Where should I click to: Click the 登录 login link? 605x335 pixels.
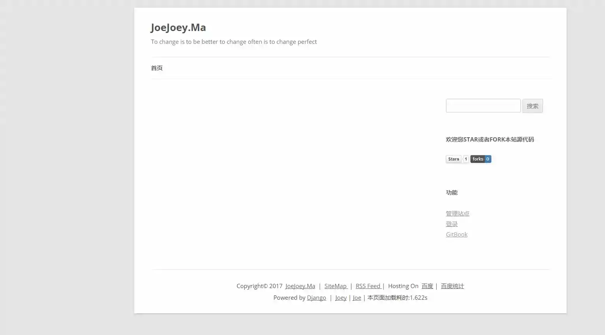[x=452, y=224]
